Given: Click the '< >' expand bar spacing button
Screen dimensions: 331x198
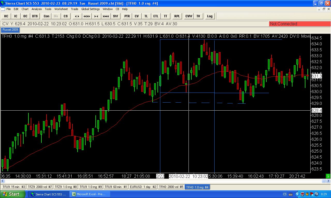Looking at the screenshot, I should pos(77,16).
